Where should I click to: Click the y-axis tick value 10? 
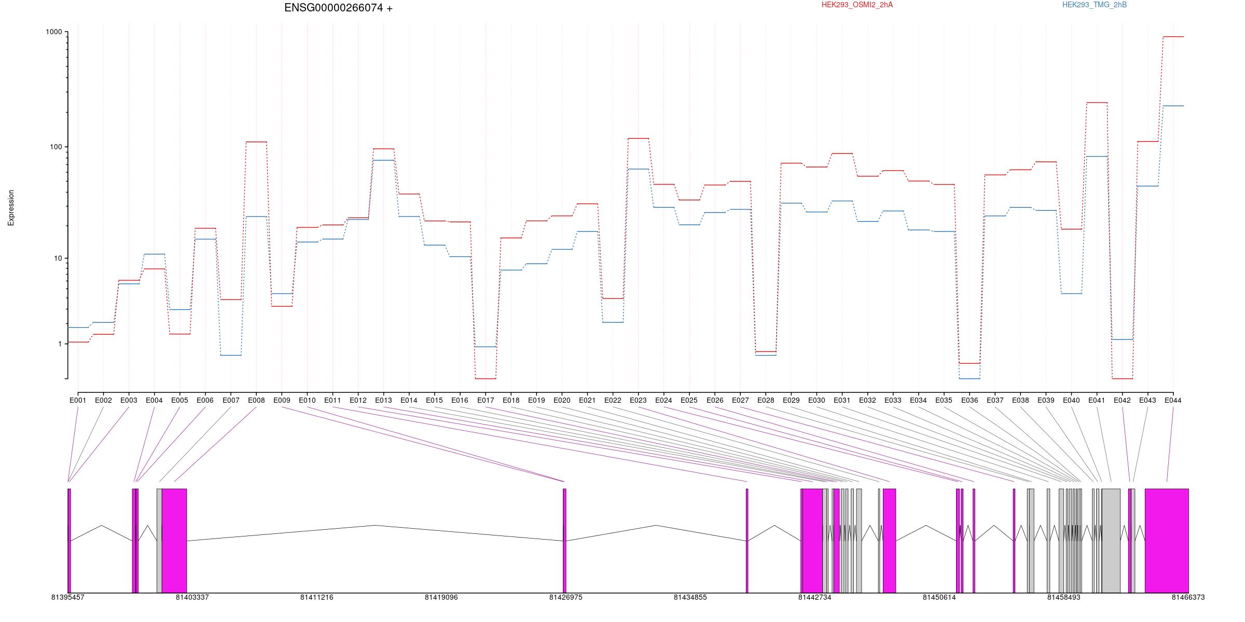(58, 259)
